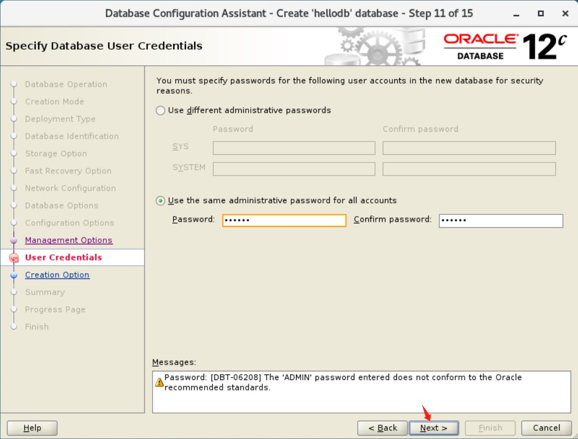
Task: Click the final 'Finish' step label in sidebar
Action: (37, 327)
